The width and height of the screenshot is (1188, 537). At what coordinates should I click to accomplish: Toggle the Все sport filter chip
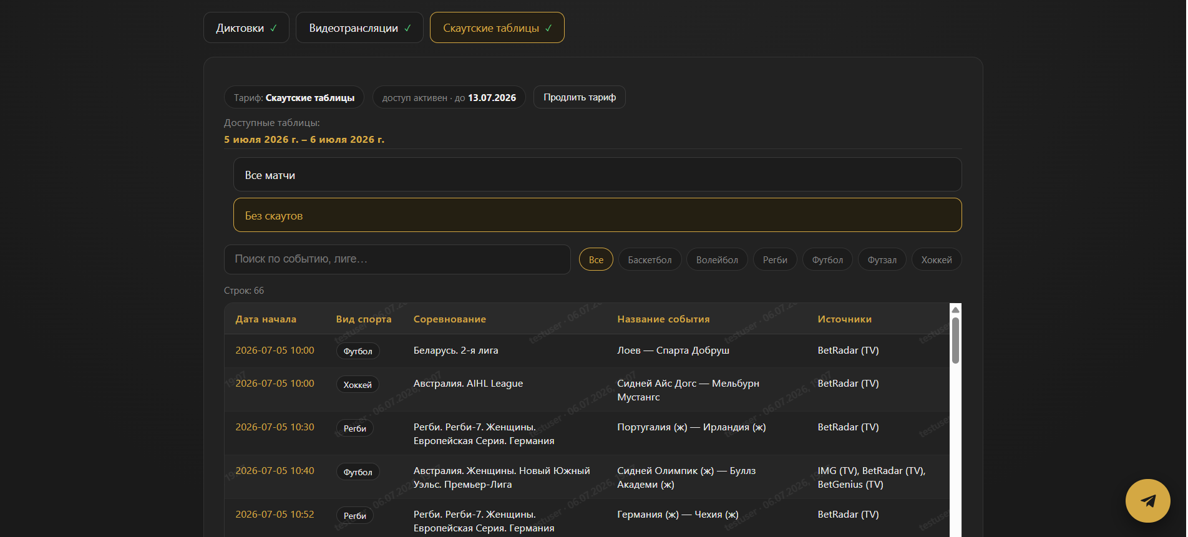[596, 259]
